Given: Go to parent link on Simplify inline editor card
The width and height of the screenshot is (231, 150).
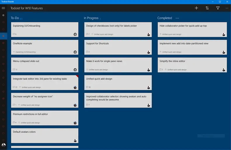Looking at the screenshot, I should point(176,70).
